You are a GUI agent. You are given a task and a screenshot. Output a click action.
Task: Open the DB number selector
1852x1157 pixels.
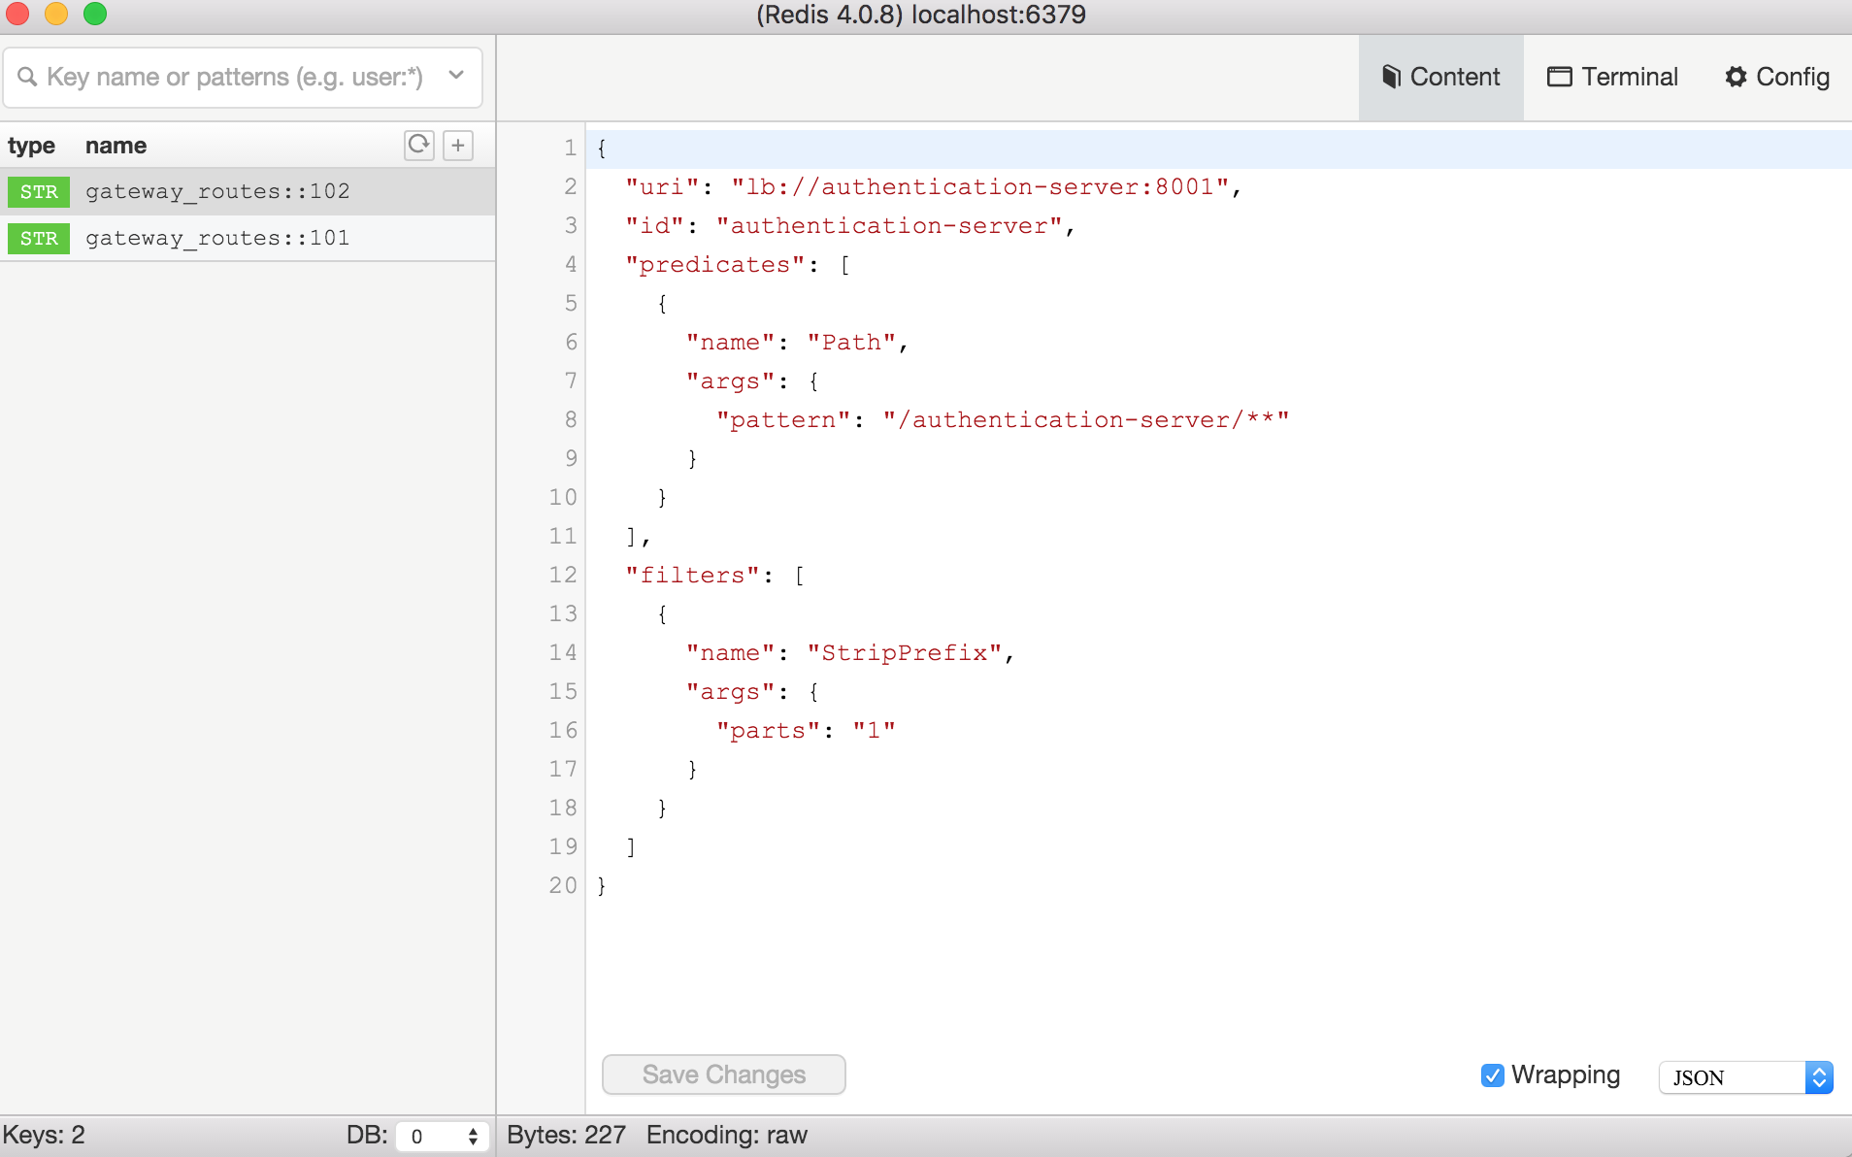click(x=443, y=1136)
